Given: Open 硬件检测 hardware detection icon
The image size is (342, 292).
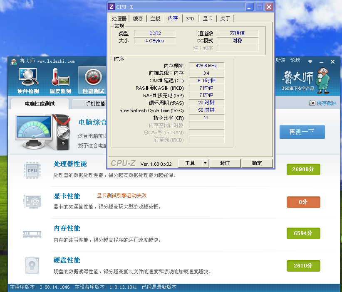Looking at the screenshot, I should [x=28, y=81].
